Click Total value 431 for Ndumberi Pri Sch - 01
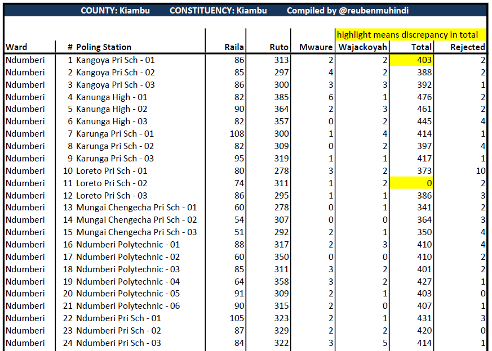The height and width of the screenshot is (351, 492). [424, 318]
